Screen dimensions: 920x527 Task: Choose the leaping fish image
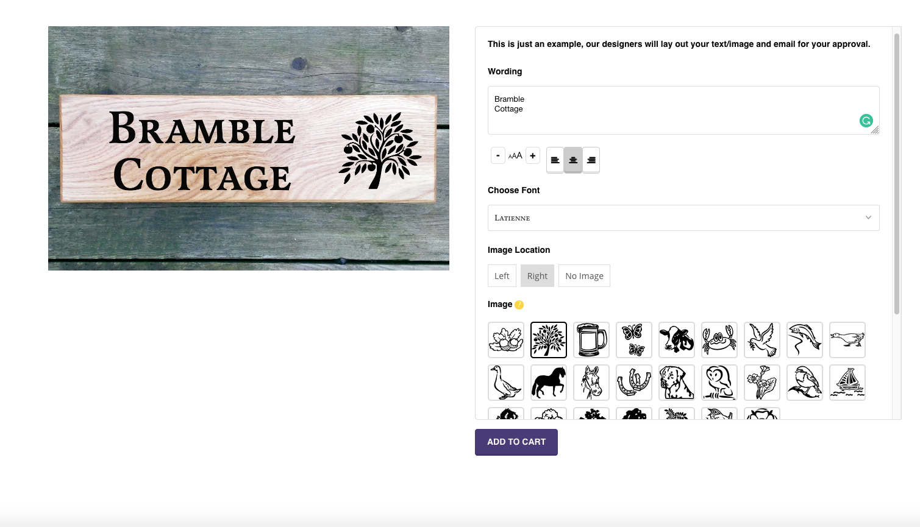(x=805, y=340)
